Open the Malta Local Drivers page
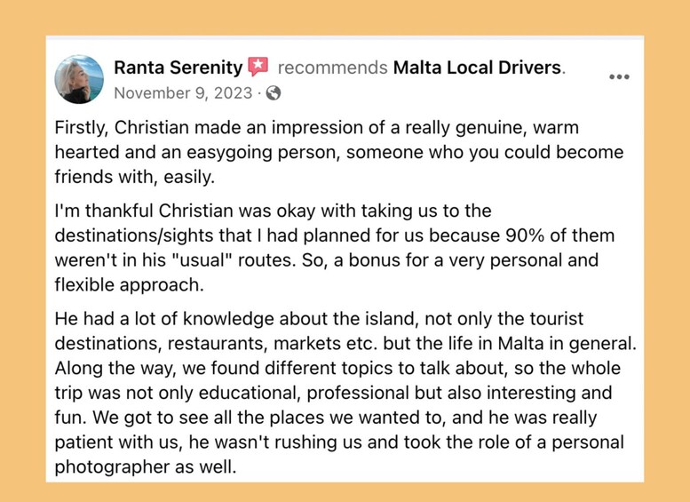The image size is (690, 502). [x=477, y=68]
